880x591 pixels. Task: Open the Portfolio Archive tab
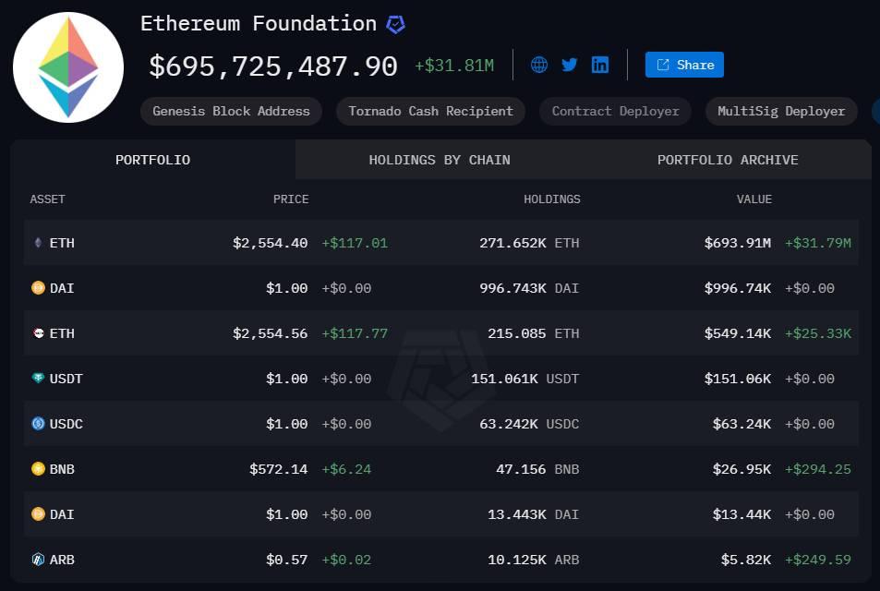[x=728, y=160]
